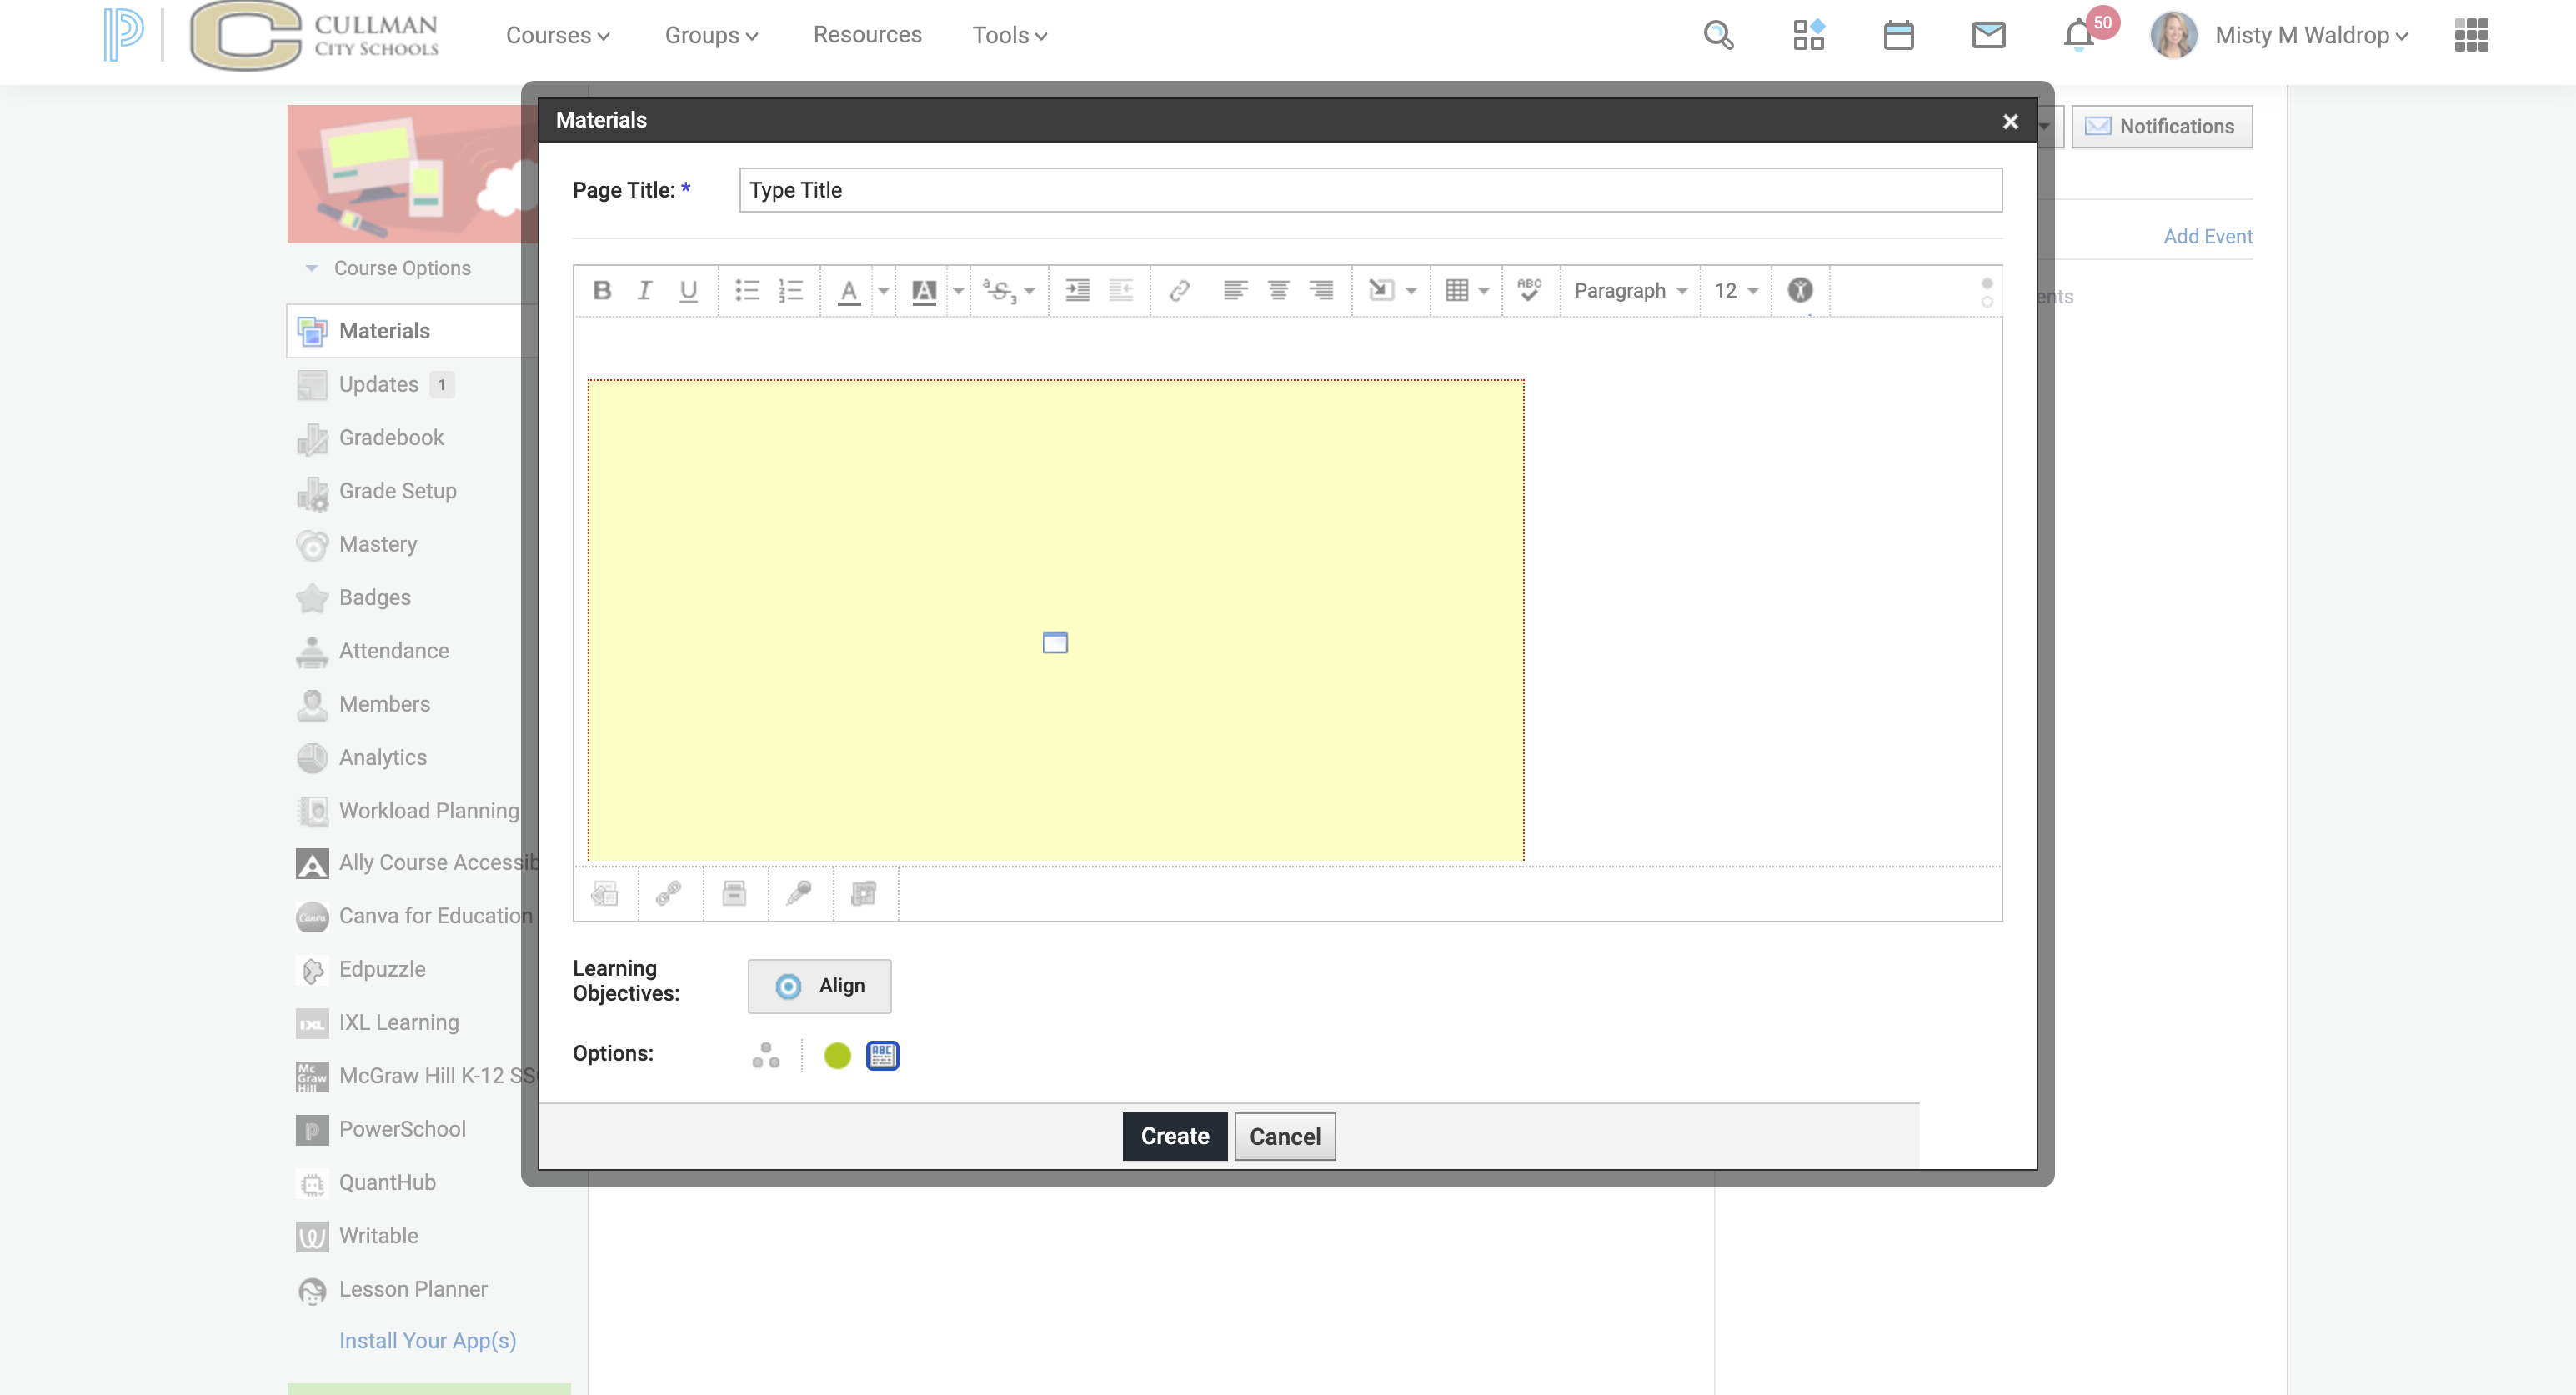Viewport: 2576px width, 1395px height.
Task: Increase indent of the paragraph
Action: (1077, 291)
